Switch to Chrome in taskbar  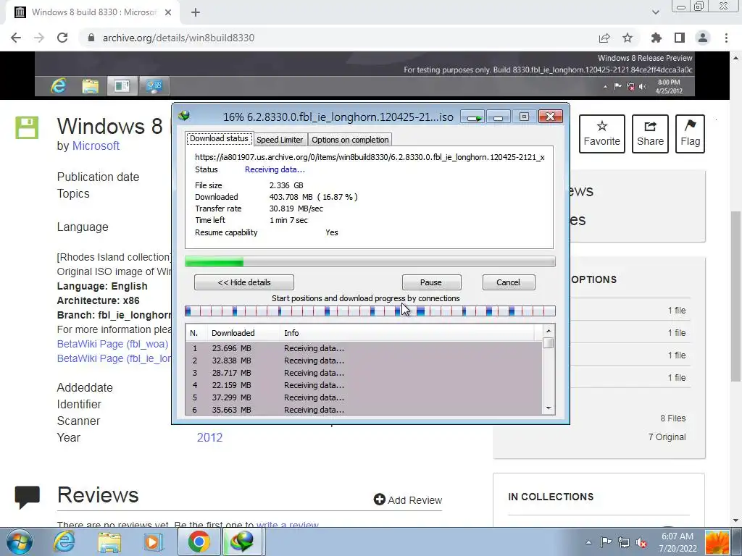[x=199, y=542]
